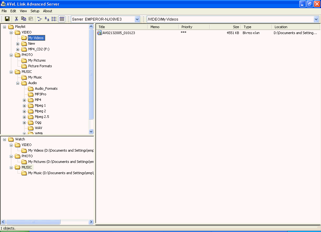This screenshot has height=232, width=321.
Task: Select Watch My Pictures (D:\Documents...) folder
Action: pos(61,162)
